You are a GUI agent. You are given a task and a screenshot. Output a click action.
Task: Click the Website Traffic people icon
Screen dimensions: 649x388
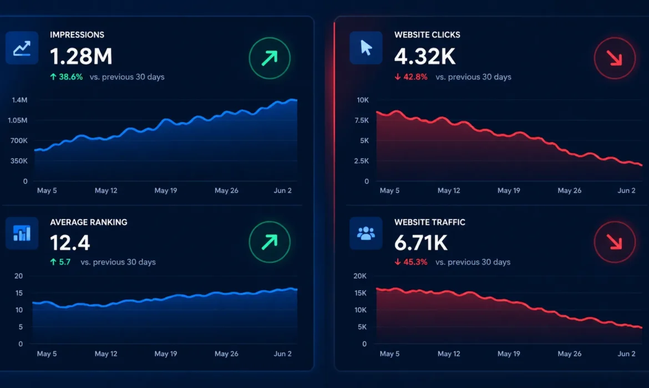(366, 233)
